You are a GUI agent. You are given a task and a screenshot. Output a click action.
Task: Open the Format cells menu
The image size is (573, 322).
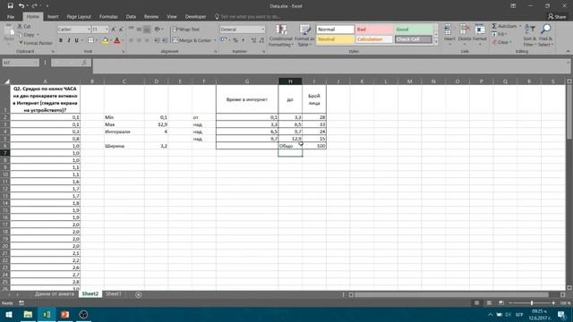coord(480,35)
